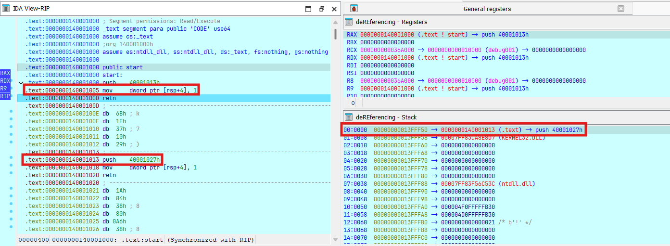Select the RIP marker in the gutter

(6, 96)
